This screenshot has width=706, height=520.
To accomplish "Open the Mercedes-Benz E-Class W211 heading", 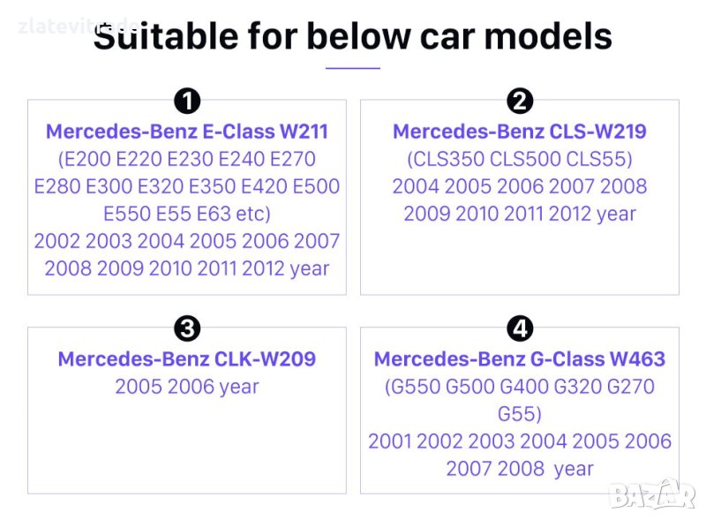I will pyautogui.click(x=187, y=132).
